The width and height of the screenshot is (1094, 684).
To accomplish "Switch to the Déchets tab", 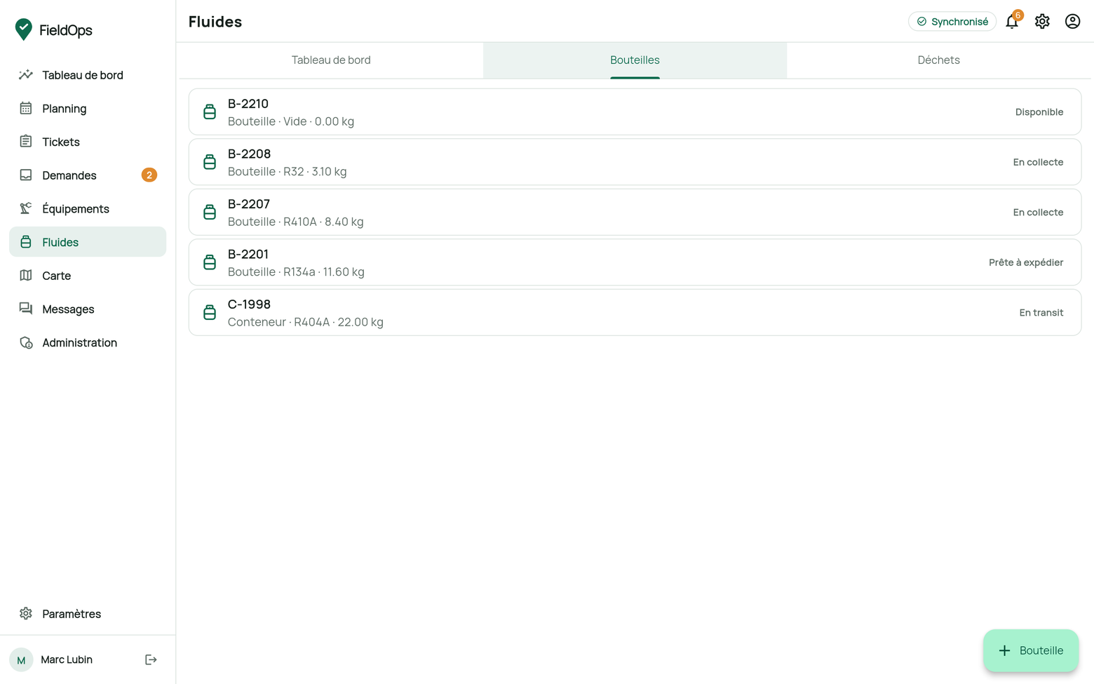I will pyautogui.click(x=938, y=60).
